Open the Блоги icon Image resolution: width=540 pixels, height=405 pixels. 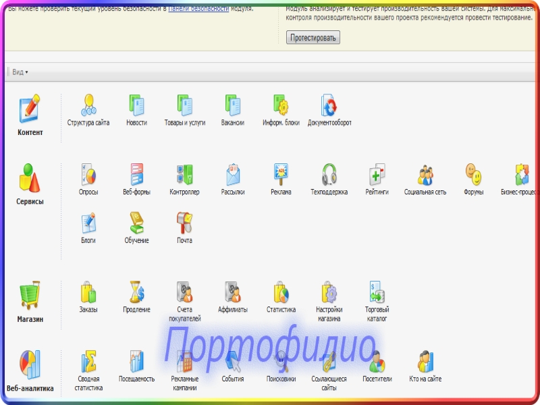click(x=88, y=223)
